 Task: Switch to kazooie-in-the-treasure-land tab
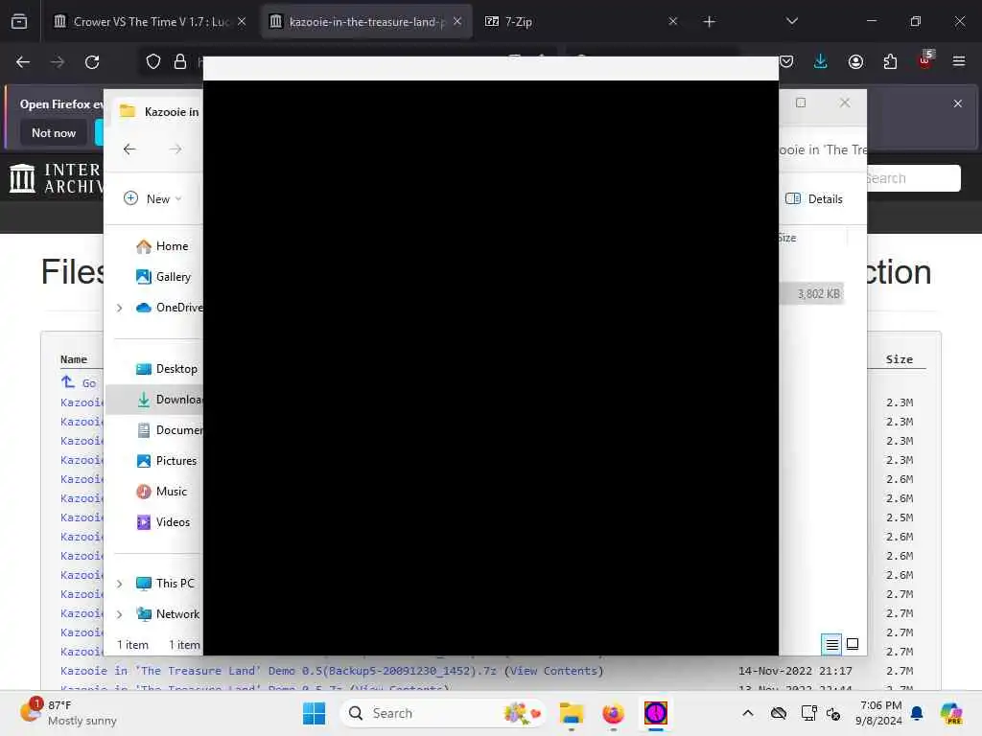coord(365,22)
